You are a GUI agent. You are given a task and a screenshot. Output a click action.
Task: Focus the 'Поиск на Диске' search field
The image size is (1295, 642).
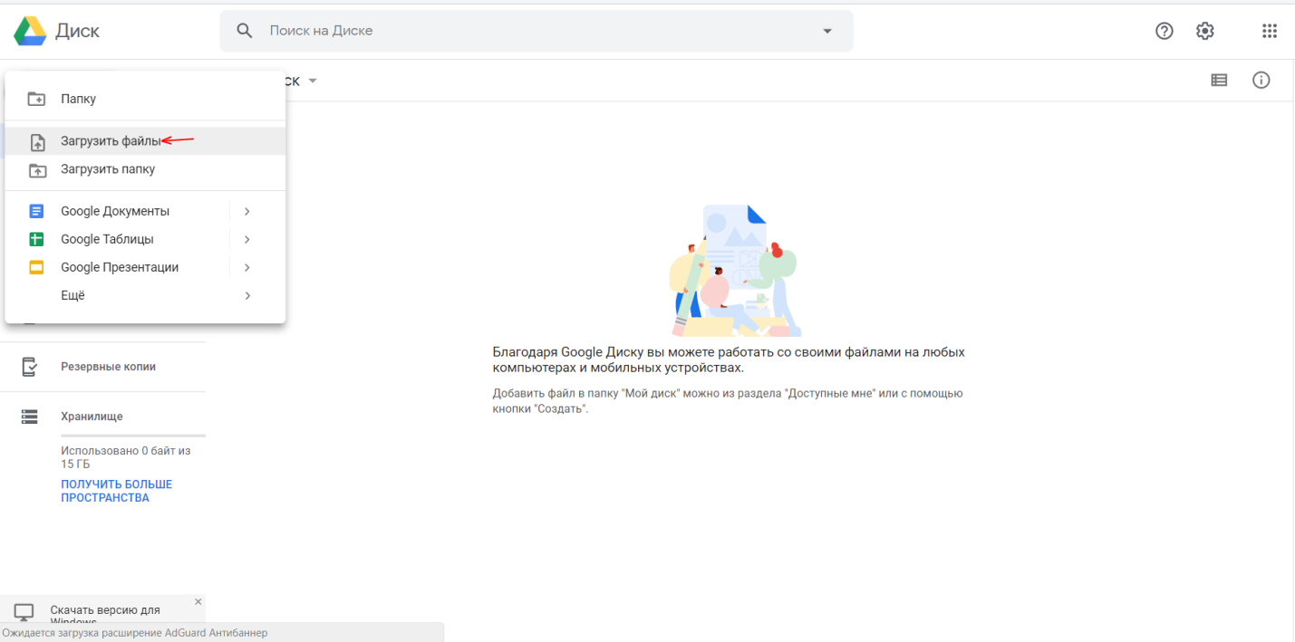tap(535, 31)
